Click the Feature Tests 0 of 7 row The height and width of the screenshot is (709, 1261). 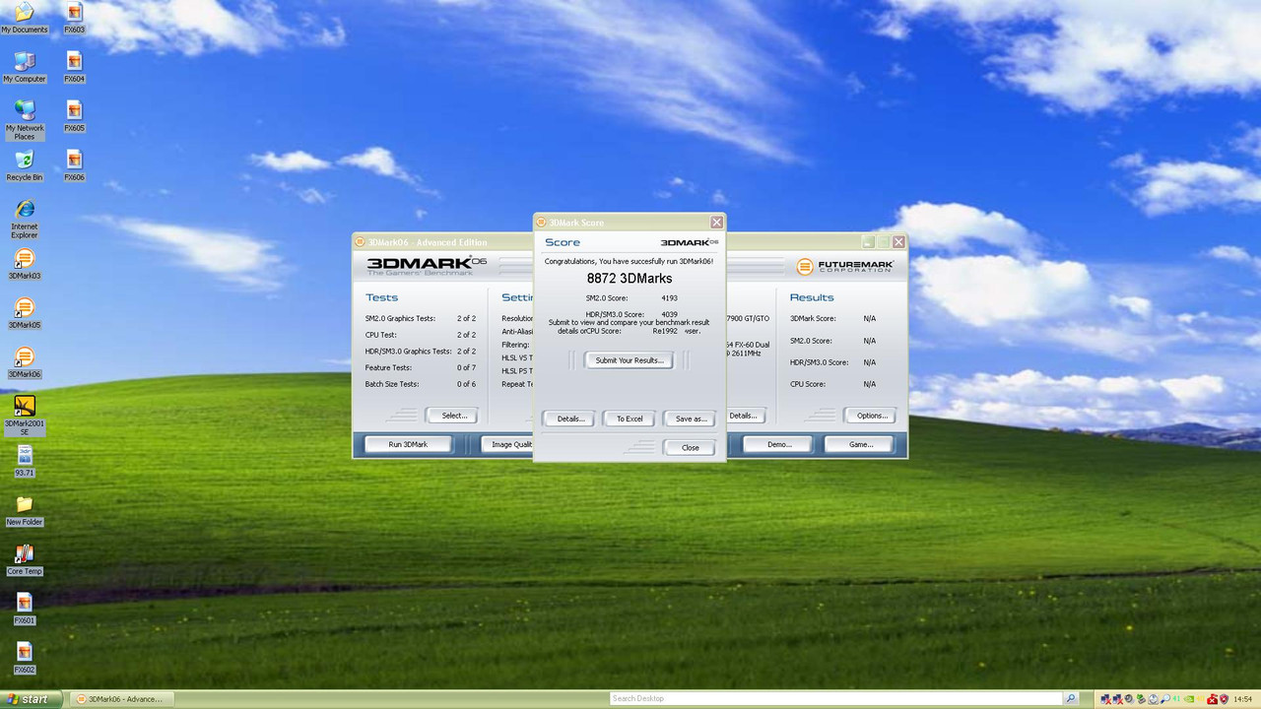click(x=421, y=367)
